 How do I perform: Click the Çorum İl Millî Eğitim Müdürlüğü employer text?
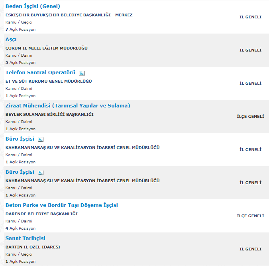(x=47, y=48)
